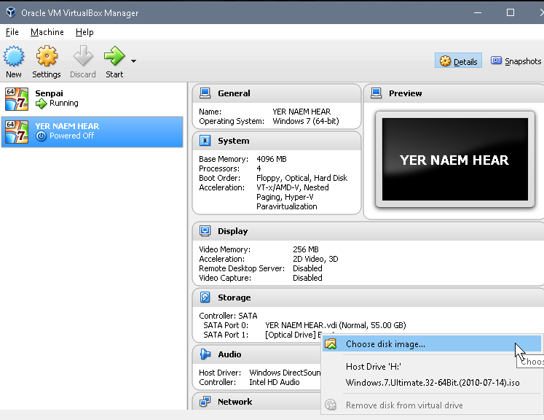The height and width of the screenshot is (420, 544).
Task: Start the selected VM with green arrow
Action: [x=114, y=56]
